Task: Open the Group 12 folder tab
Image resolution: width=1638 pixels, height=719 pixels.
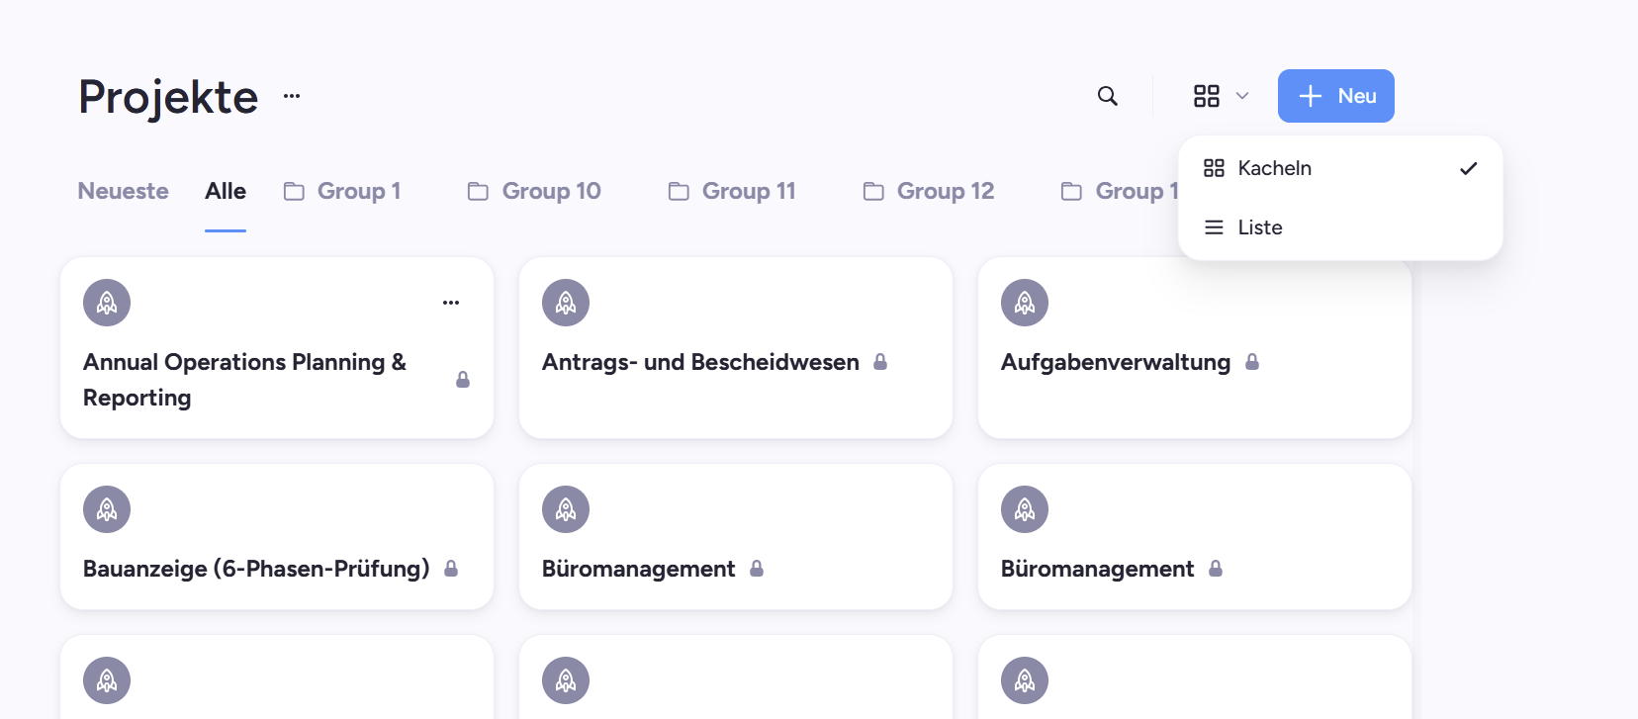Action: [x=929, y=191]
